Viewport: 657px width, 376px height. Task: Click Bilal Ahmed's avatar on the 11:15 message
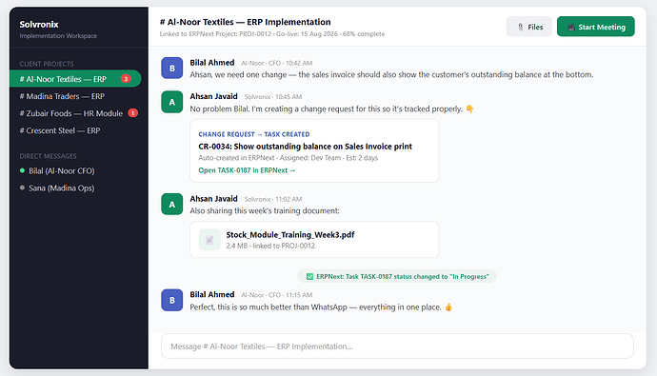pos(171,300)
